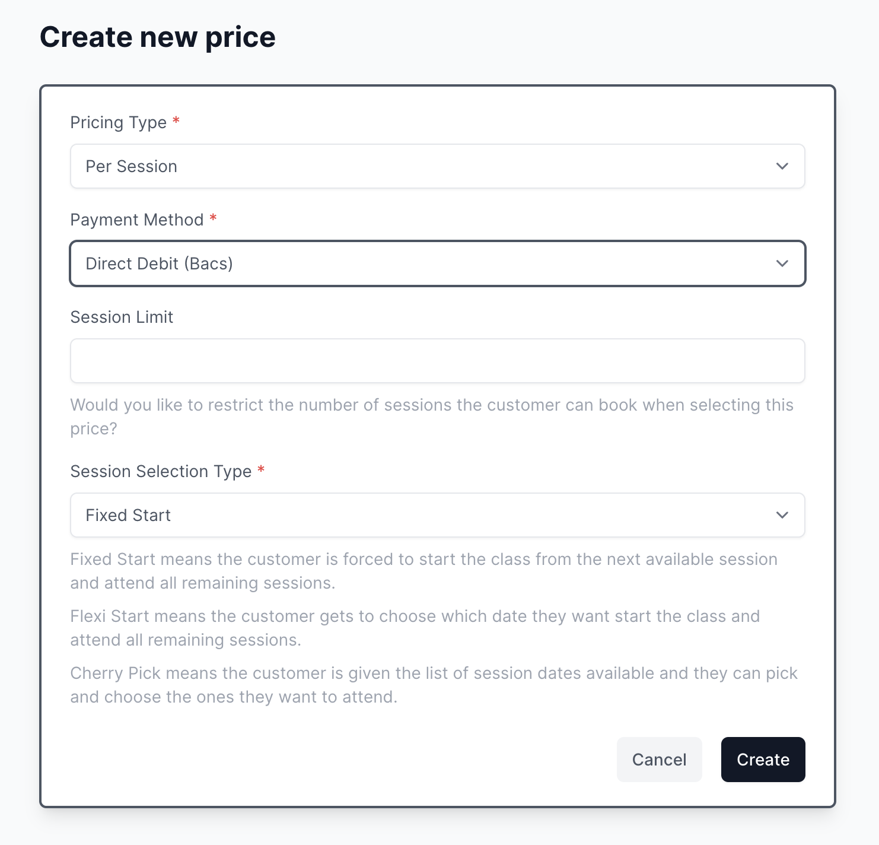Open the Pricing Type dropdown
The height and width of the screenshot is (845, 879).
point(438,166)
